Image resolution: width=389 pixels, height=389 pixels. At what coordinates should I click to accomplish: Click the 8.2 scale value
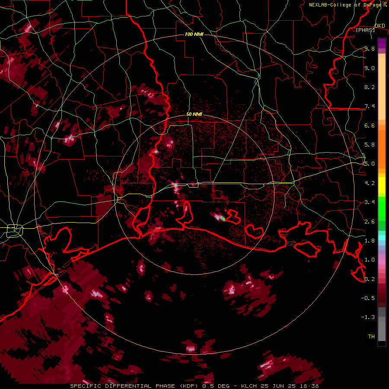click(370, 87)
